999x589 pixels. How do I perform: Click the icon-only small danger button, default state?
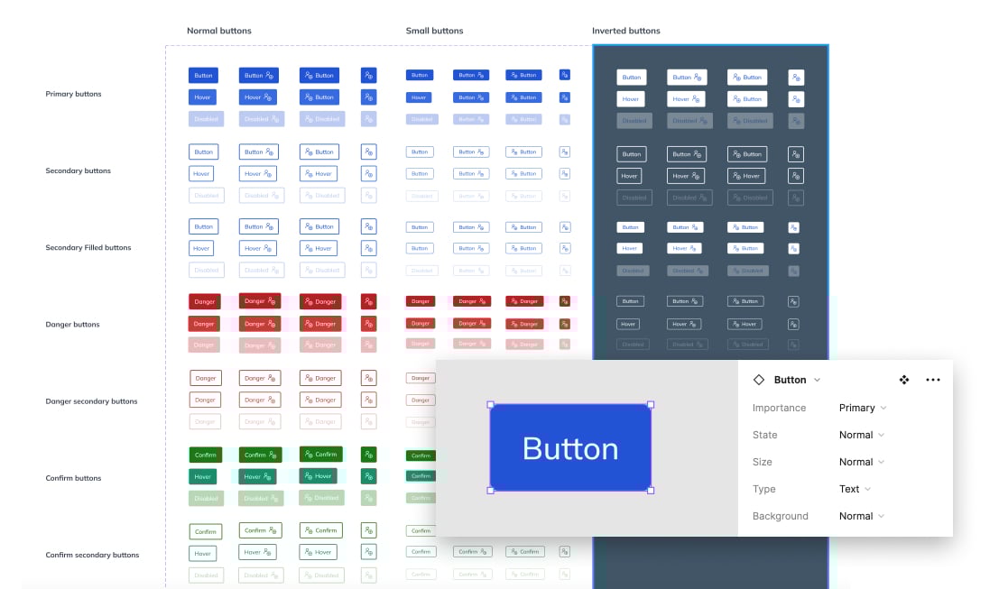tap(565, 301)
